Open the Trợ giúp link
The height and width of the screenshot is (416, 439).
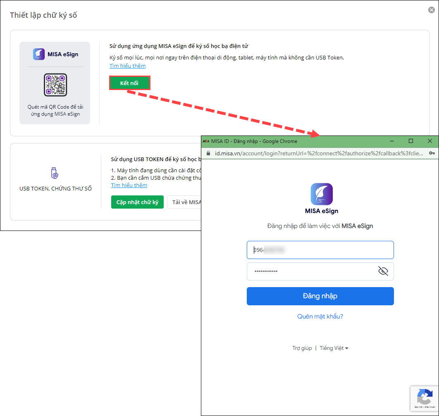pyautogui.click(x=302, y=348)
